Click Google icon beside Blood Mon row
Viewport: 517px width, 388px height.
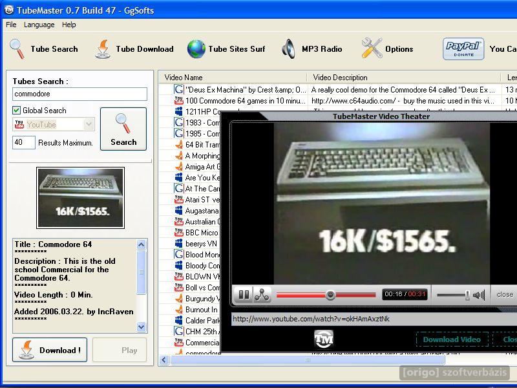(179, 254)
